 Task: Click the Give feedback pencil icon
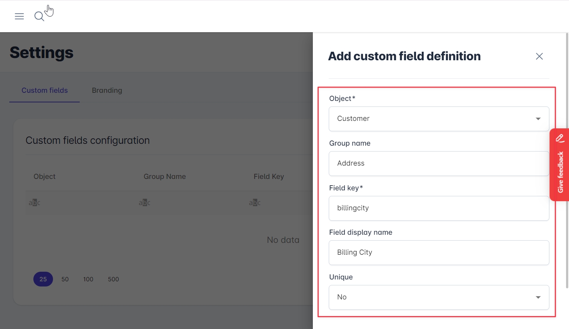point(560,138)
